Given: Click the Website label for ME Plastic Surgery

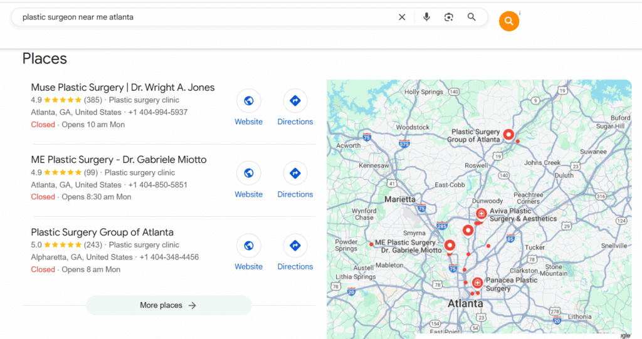Looking at the screenshot, I should click(x=248, y=194).
